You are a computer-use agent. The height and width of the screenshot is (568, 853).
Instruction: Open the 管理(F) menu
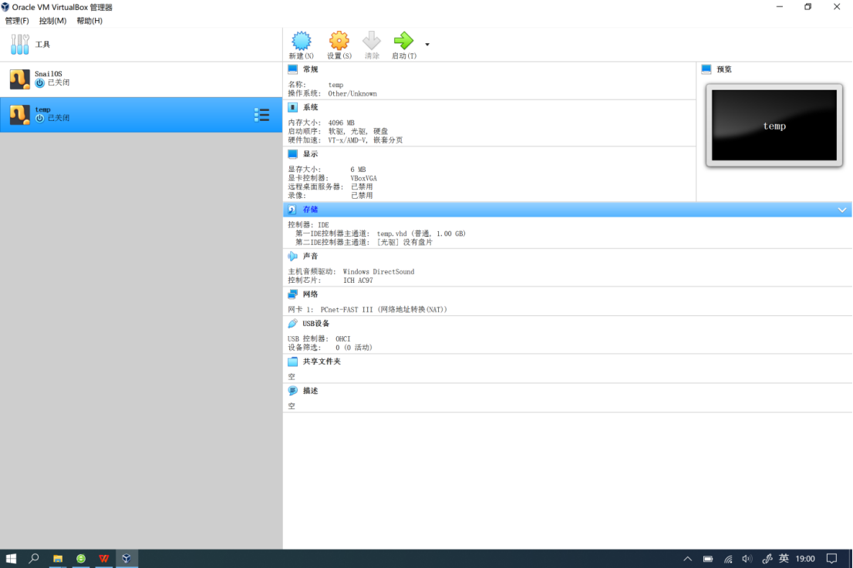[x=17, y=21]
